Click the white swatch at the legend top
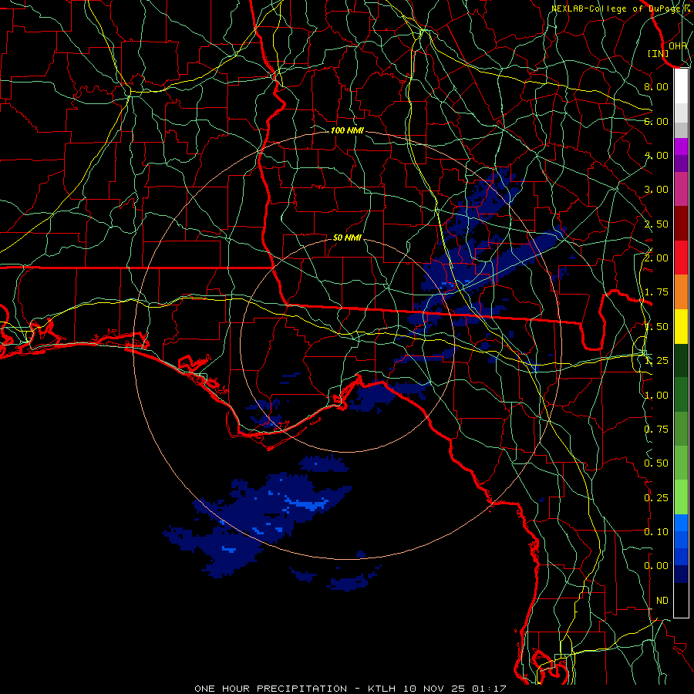This screenshot has width=694, height=694. coord(681,86)
